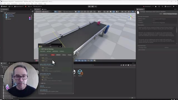This screenshot has height=100, width=178.
Task: Open the undo history icon
Action: [x=159, y=6]
